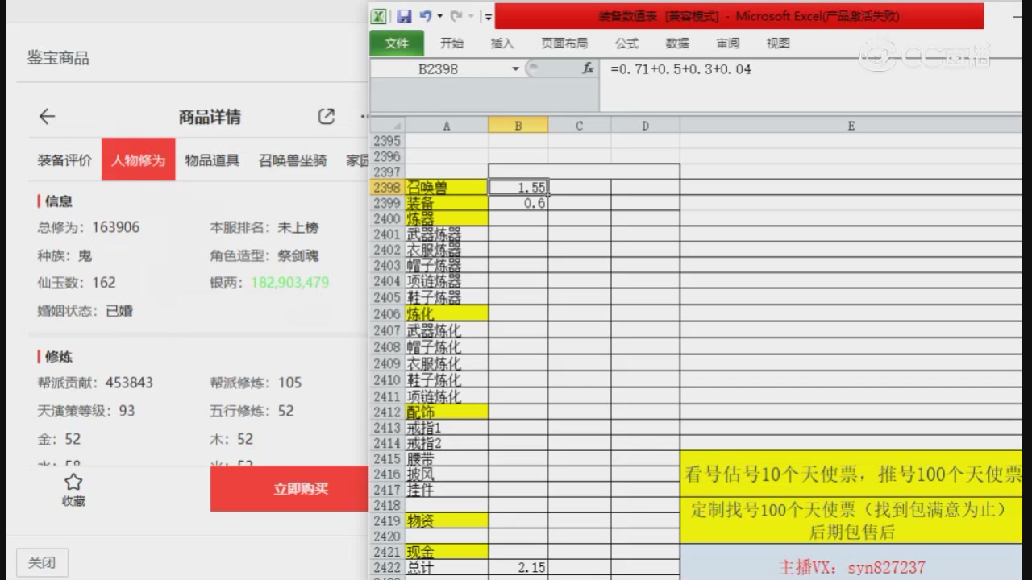The width and height of the screenshot is (1032, 580).
Task: Expand the Name Box dropdown arrow
Action: click(516, 69)
